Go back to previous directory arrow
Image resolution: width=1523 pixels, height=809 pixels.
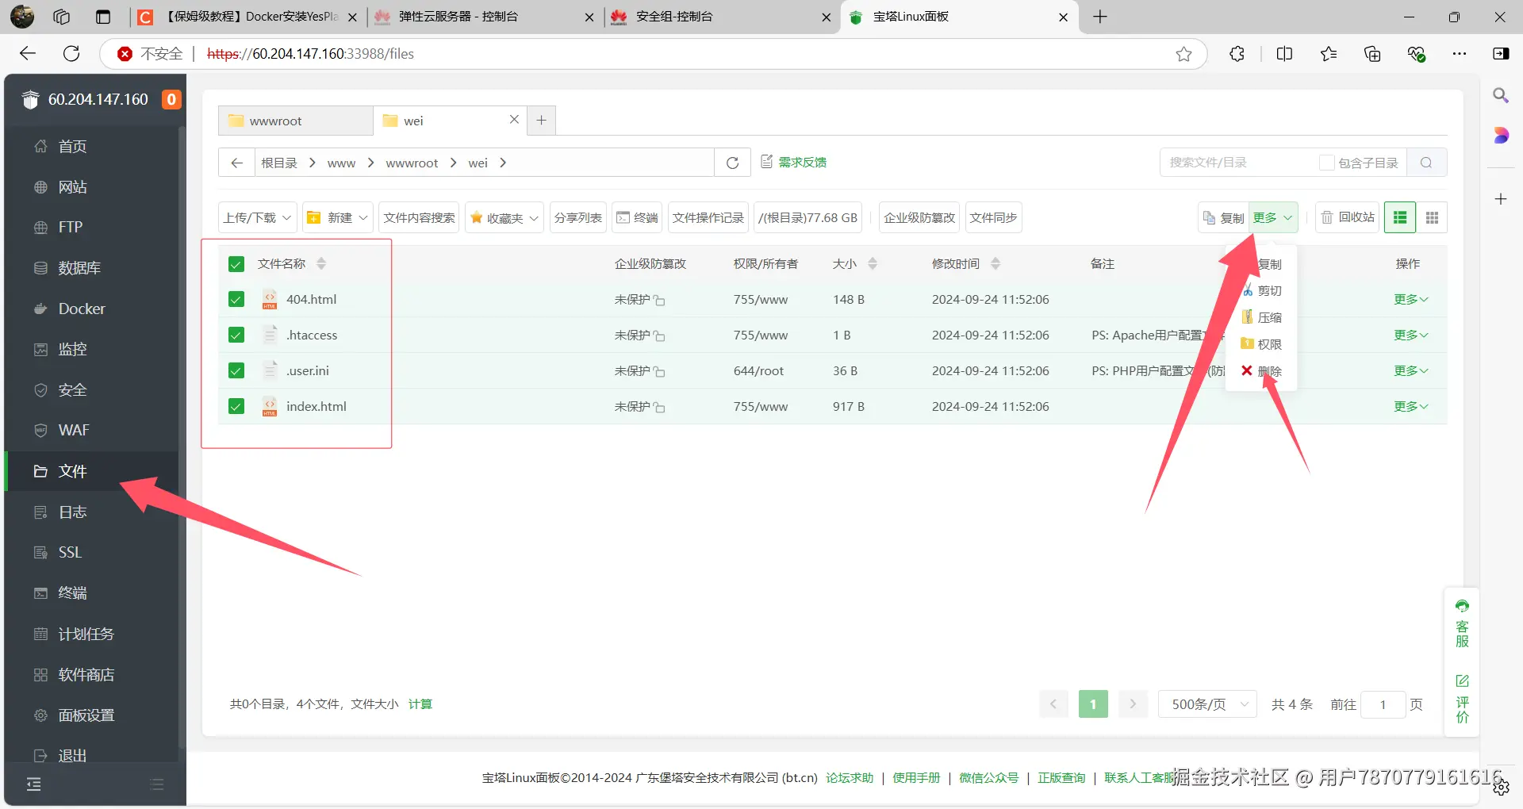pyautogui.click(x=236, y=163)
